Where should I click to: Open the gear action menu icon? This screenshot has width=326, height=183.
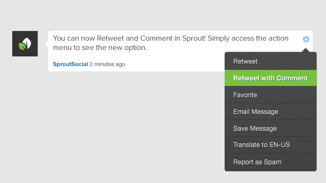pos(306,39)
